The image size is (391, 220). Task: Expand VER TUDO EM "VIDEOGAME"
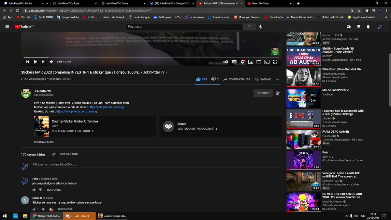197,129
